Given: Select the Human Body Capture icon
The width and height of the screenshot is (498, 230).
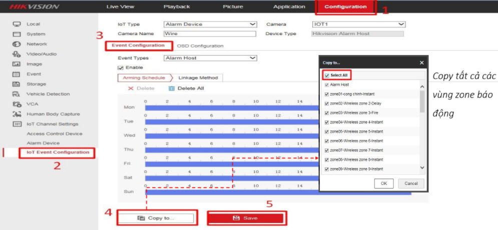Looking at the screenshot, I should 17,114.
